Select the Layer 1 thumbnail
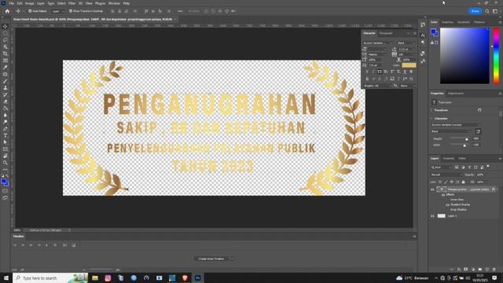Screen dimensions: 503x283 point(442,216)
